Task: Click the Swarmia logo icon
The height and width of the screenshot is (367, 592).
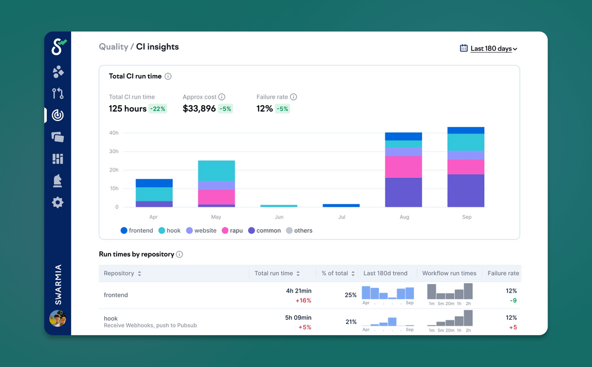Action: coord(57,46)
